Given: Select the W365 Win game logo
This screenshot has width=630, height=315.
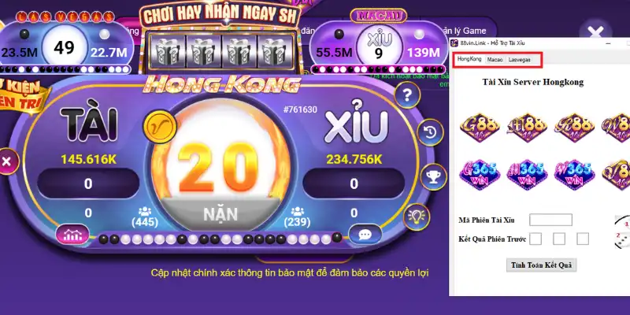Looking at the screenshot, I should 574,175.
